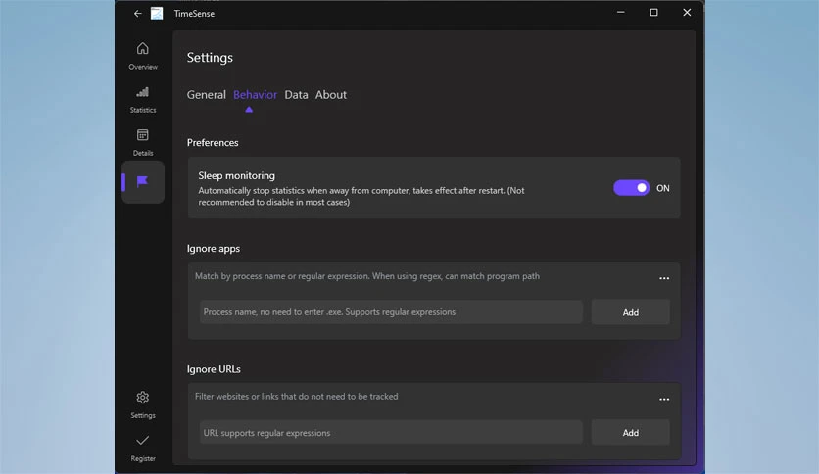
Task: Click the ON label beside toggle
Action: [x=663, y=188]
